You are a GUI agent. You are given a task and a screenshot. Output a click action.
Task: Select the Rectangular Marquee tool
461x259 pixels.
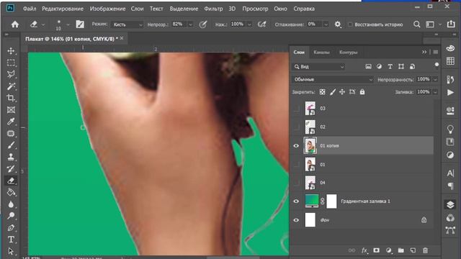pos(11,63)
